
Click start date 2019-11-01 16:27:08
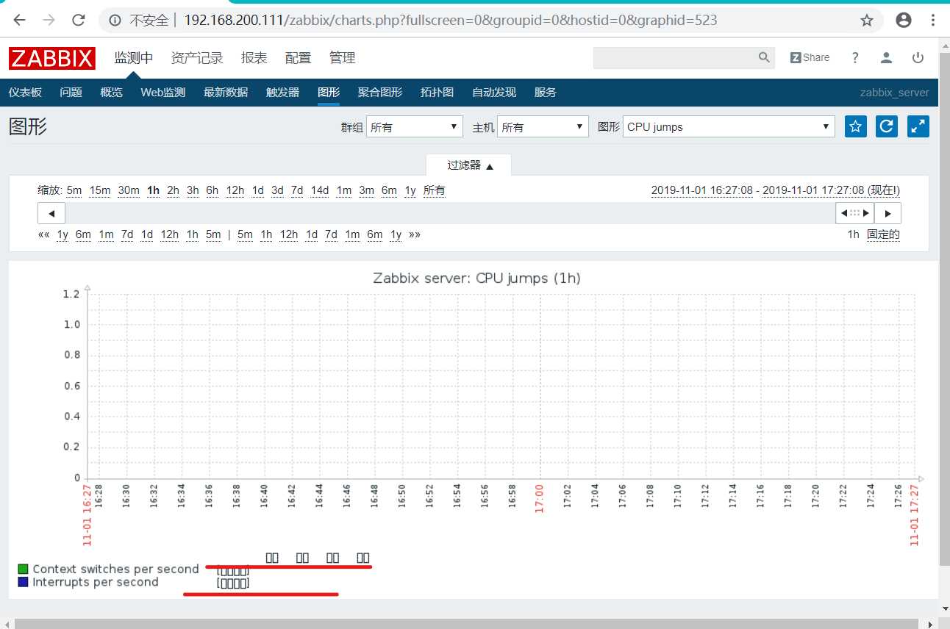tap(702, 190)
